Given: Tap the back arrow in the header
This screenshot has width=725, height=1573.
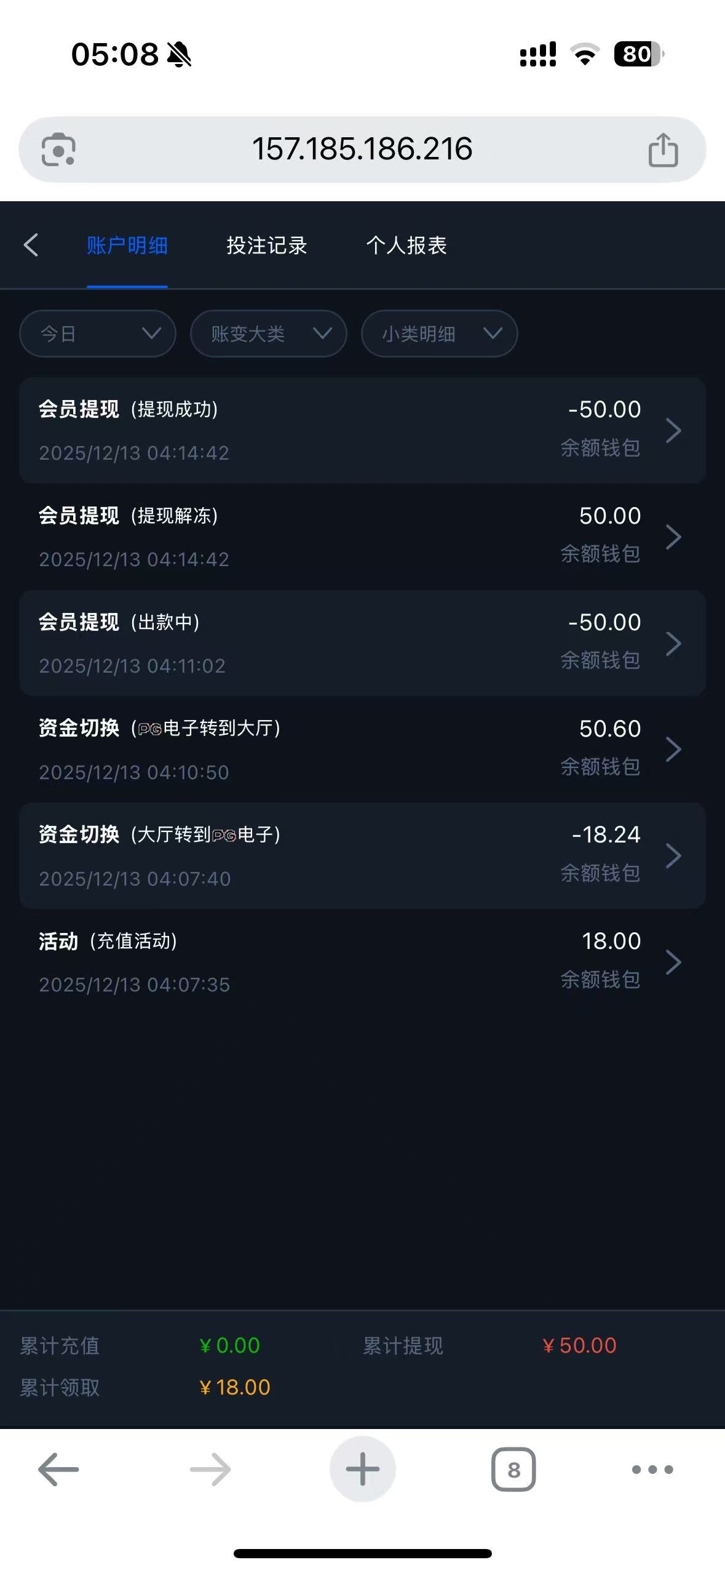Looking at the screenshot, I should pos(31,245).
